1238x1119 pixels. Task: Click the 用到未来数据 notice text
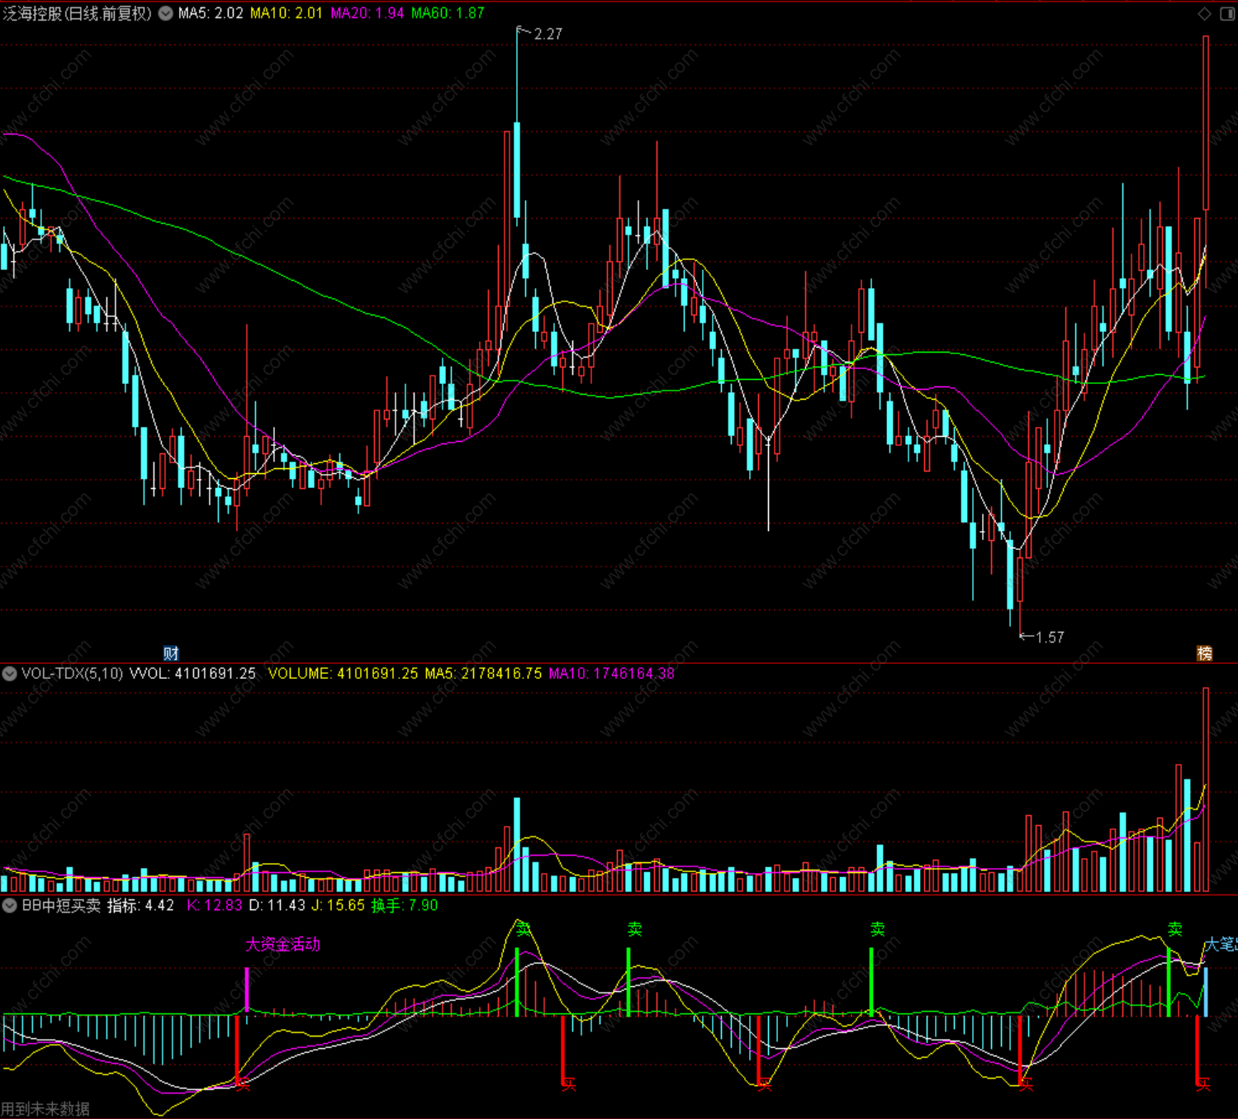45,1109
